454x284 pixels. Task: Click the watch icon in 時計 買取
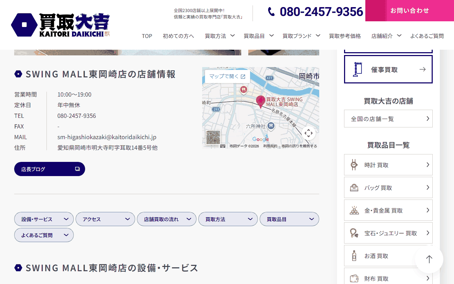point(354,165)
